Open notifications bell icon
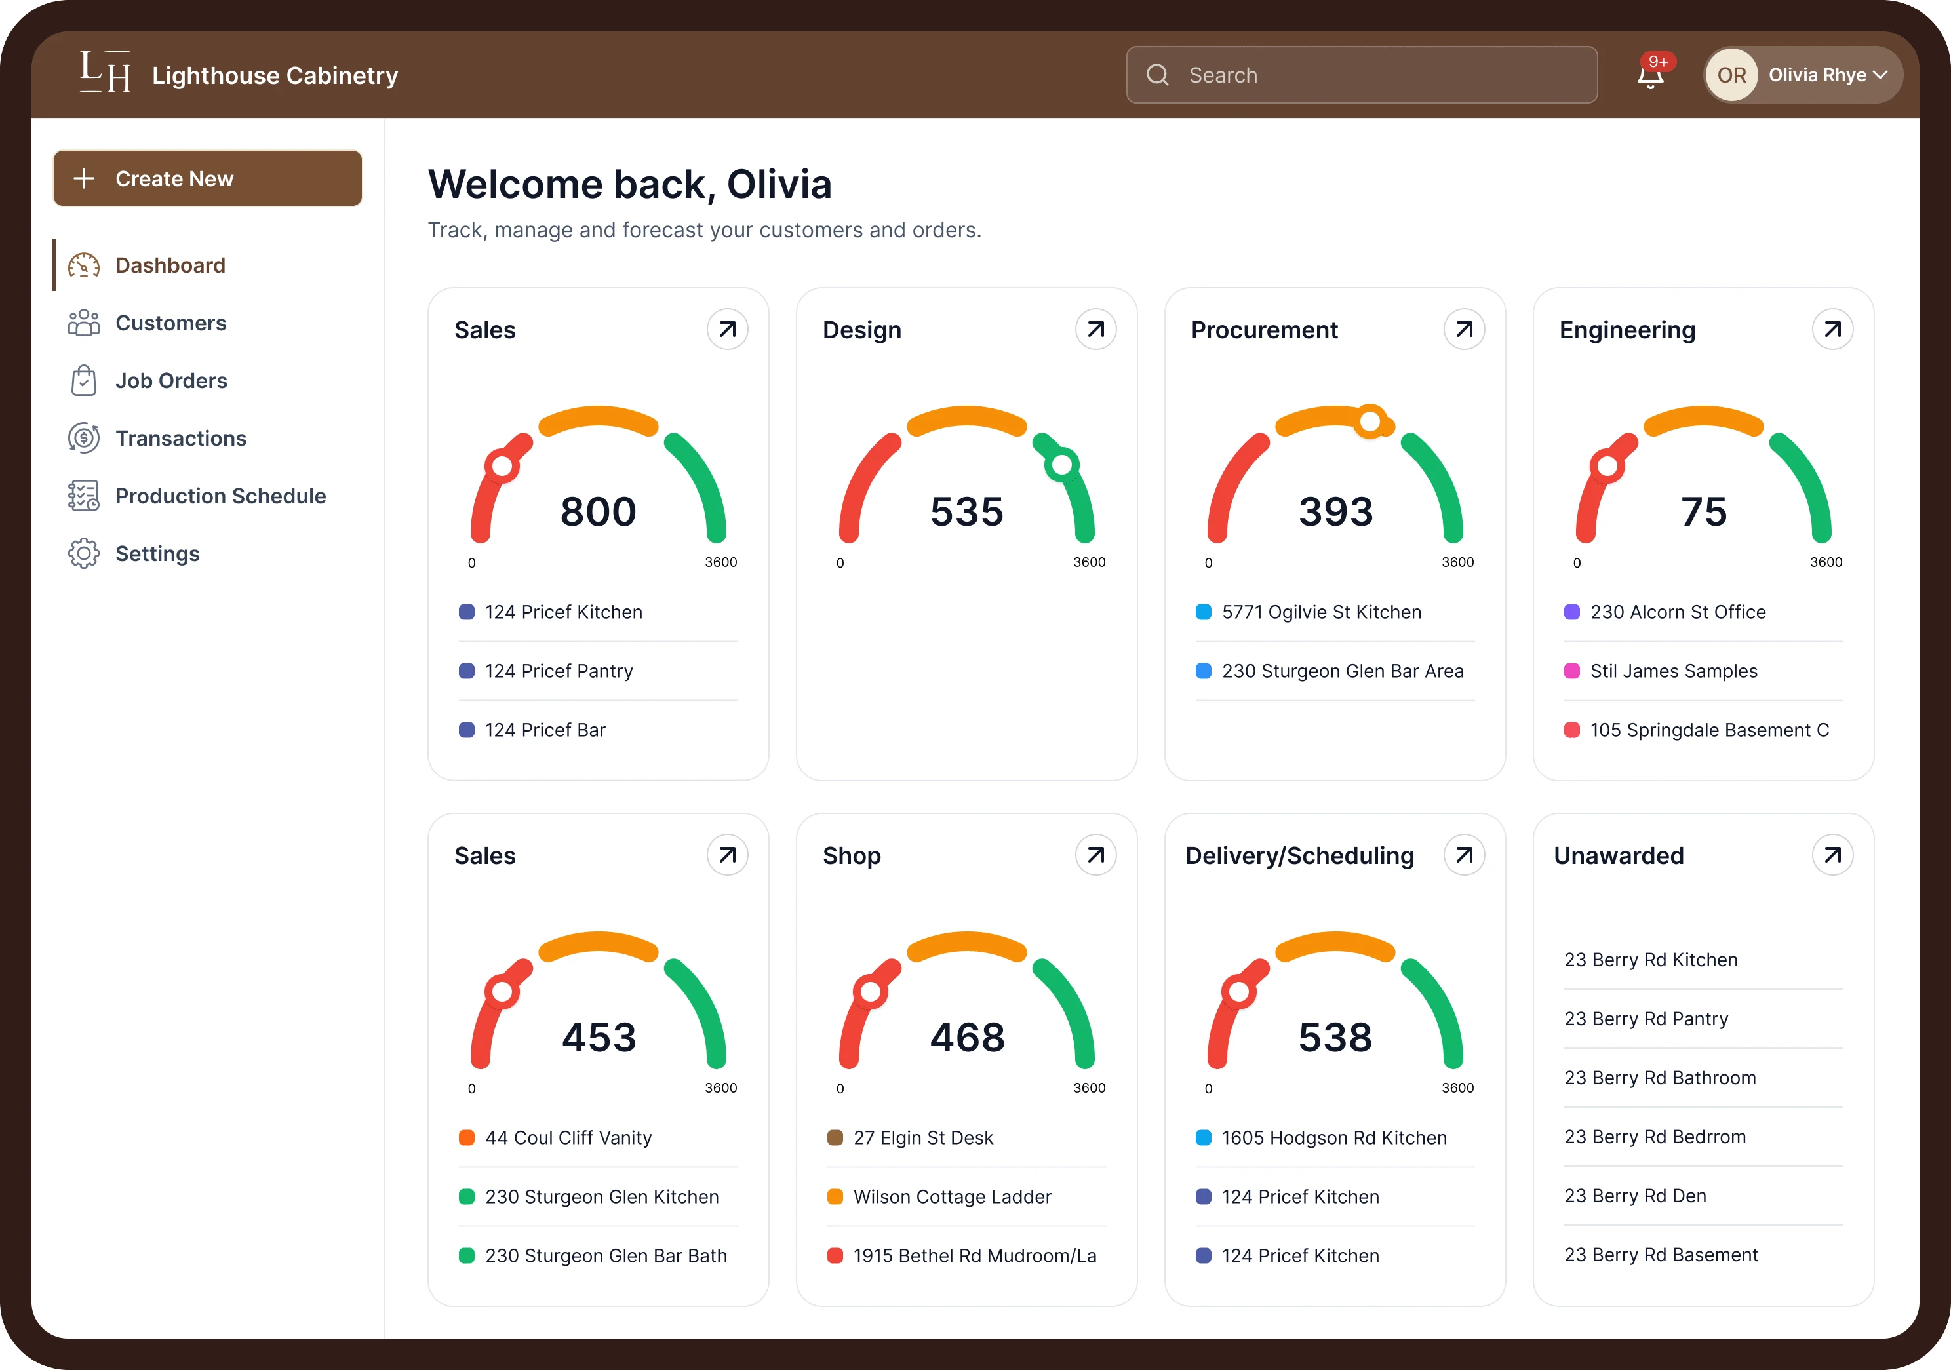1951x1370 pixels. [1649, 73]
